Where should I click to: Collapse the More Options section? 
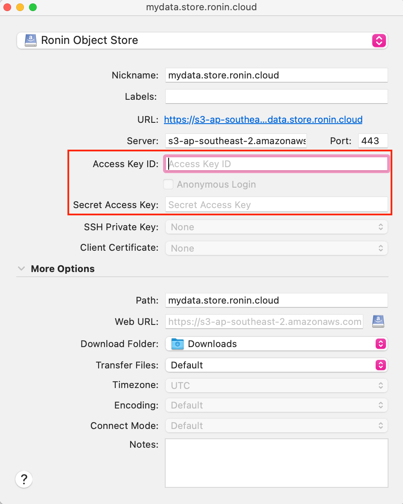tap(21, 268)
